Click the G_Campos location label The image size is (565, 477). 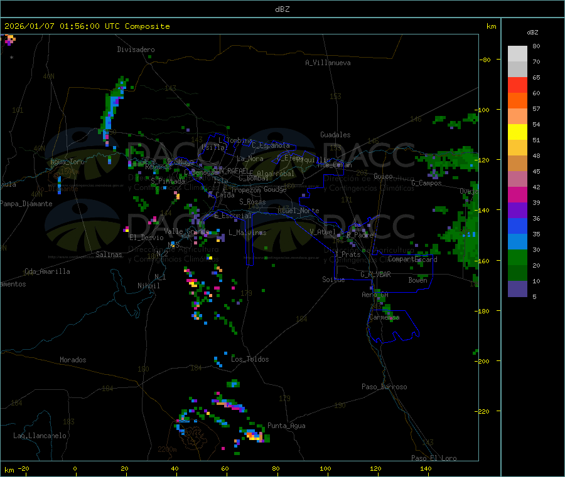[x=427, y=183]
